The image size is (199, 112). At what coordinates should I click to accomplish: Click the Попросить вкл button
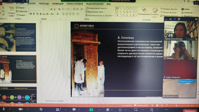(185, 81)
